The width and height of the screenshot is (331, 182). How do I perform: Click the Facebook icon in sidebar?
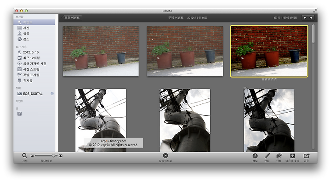(19, 114)
